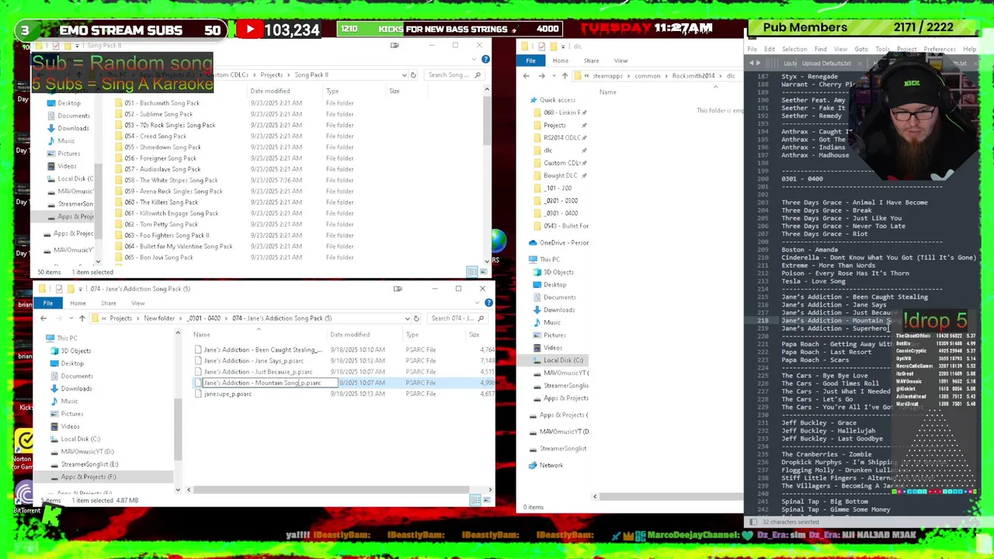Select MAVOmusicYT (D:) in Jane's Addiction sidebar
Image resolution: width=994 pixels, height=559 pixels.
click(x=87, y=452)
